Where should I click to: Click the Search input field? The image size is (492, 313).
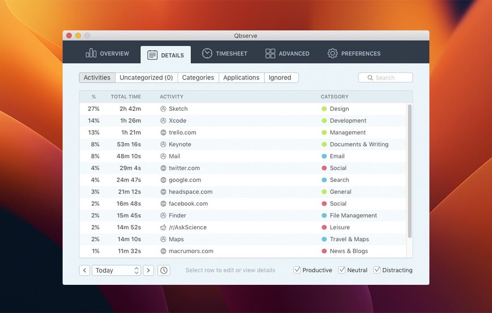[386, 77]
